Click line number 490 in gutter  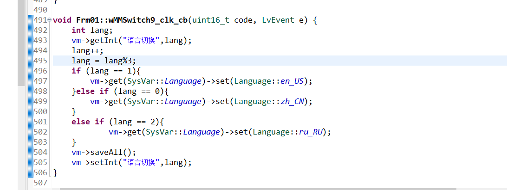click(x=40, y=10)
